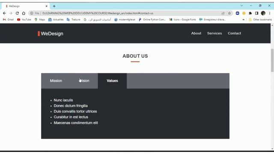Open the Chrome three-dot menu
Image resolution: width=274 pixels, height=154 pixels.
[270, 13]
